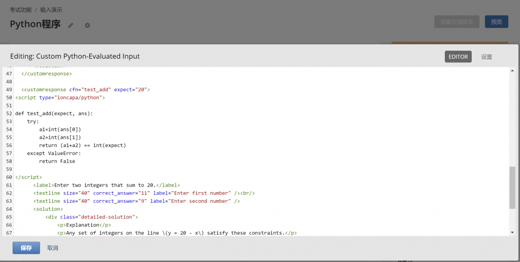This screenshot has width=520, height=262.
Task: Click the 观看在线版本 button
Action: pyautogui.click(x=457, y=22)
